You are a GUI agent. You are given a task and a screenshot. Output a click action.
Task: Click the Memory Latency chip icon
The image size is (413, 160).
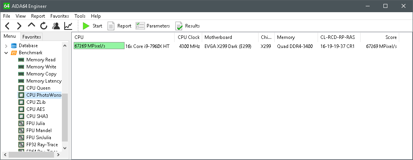click(21, 81)
